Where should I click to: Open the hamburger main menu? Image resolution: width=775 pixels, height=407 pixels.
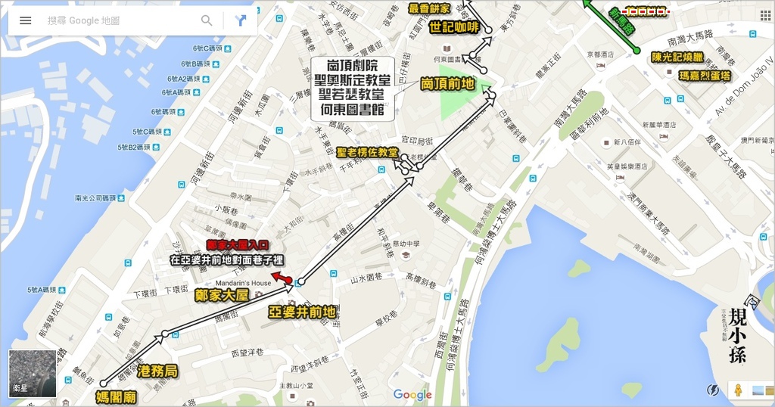[x=25, y=20]
